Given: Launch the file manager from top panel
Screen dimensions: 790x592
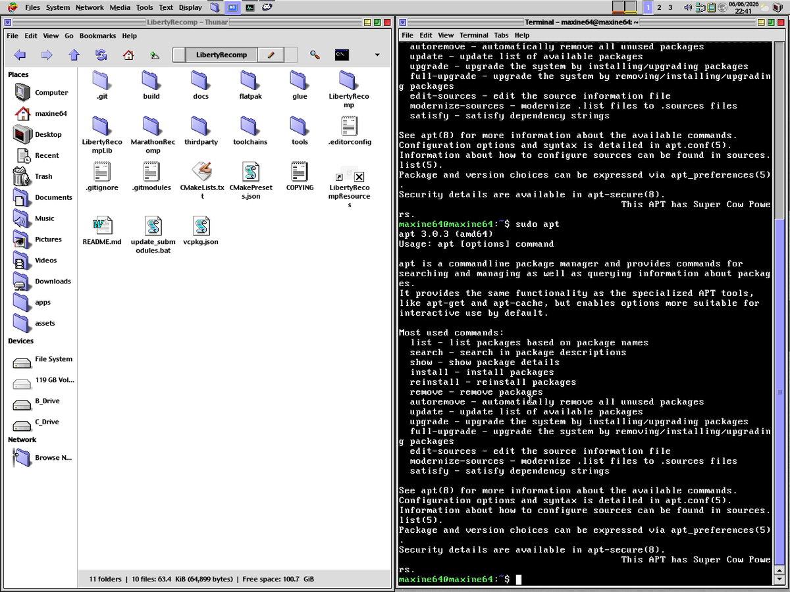Looking at the screenshot, I should point(215,7).
